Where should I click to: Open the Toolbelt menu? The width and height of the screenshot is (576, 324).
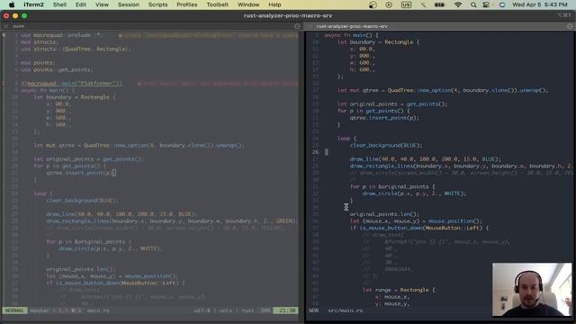point(218,4)
